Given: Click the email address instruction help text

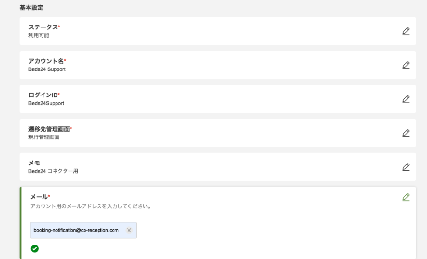Looking at the screenshot, I should 91,206.
